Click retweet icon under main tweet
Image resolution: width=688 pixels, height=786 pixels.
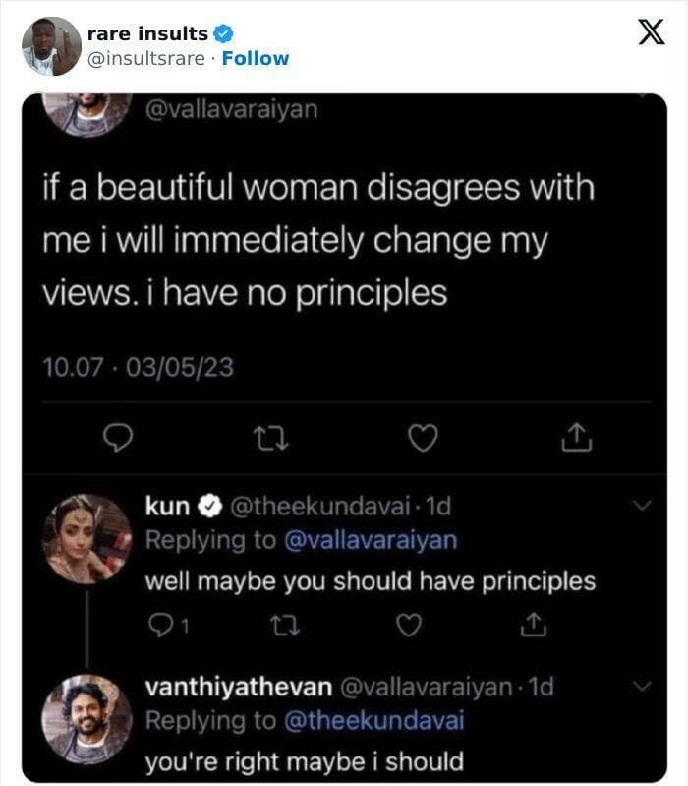click(270, 439)
